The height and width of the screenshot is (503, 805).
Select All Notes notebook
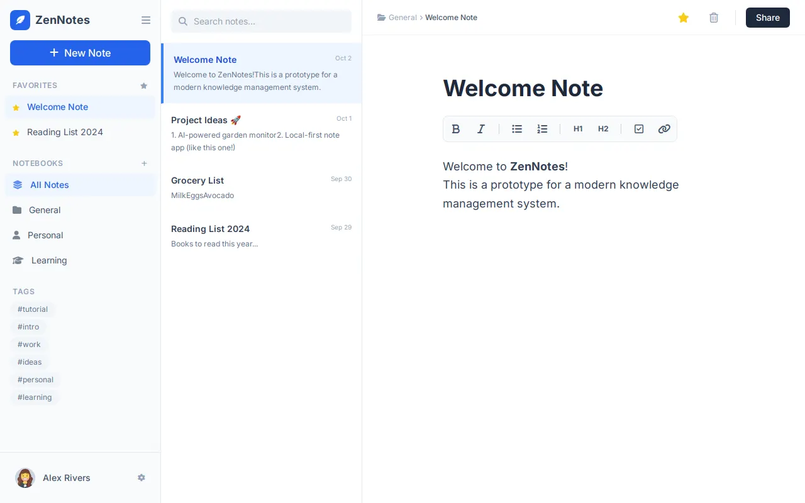[80, 185]
